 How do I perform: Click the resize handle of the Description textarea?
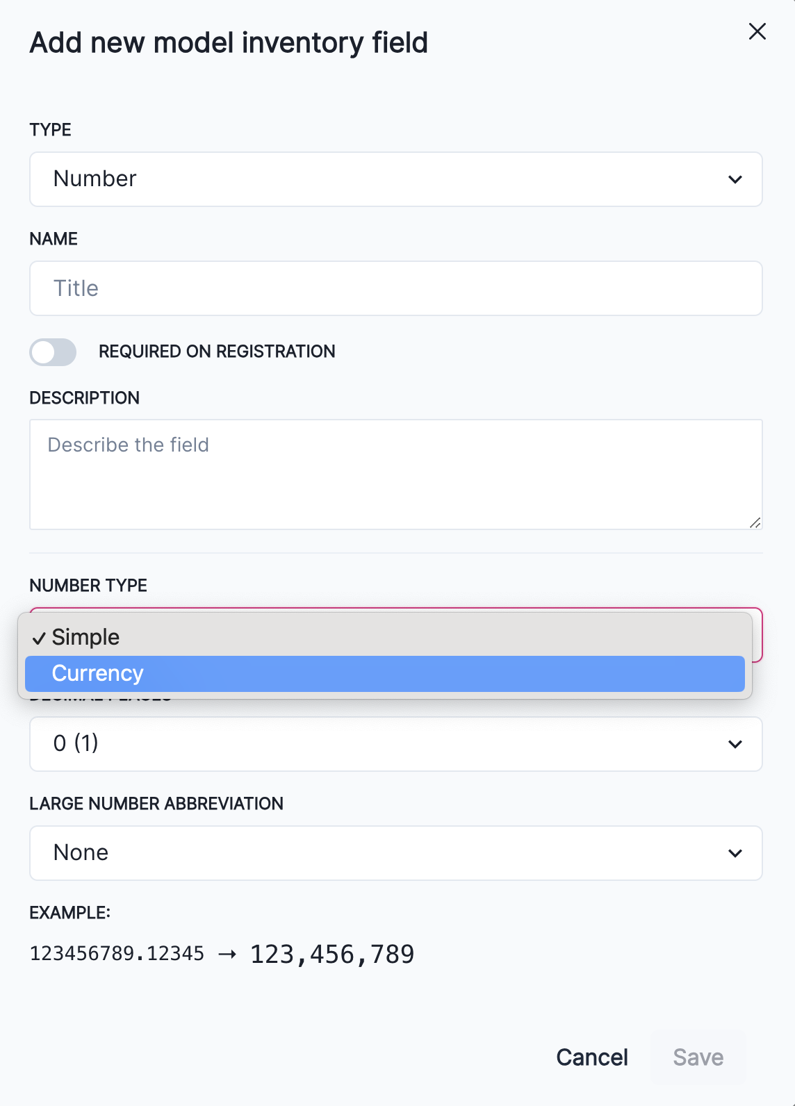[755, 522]
